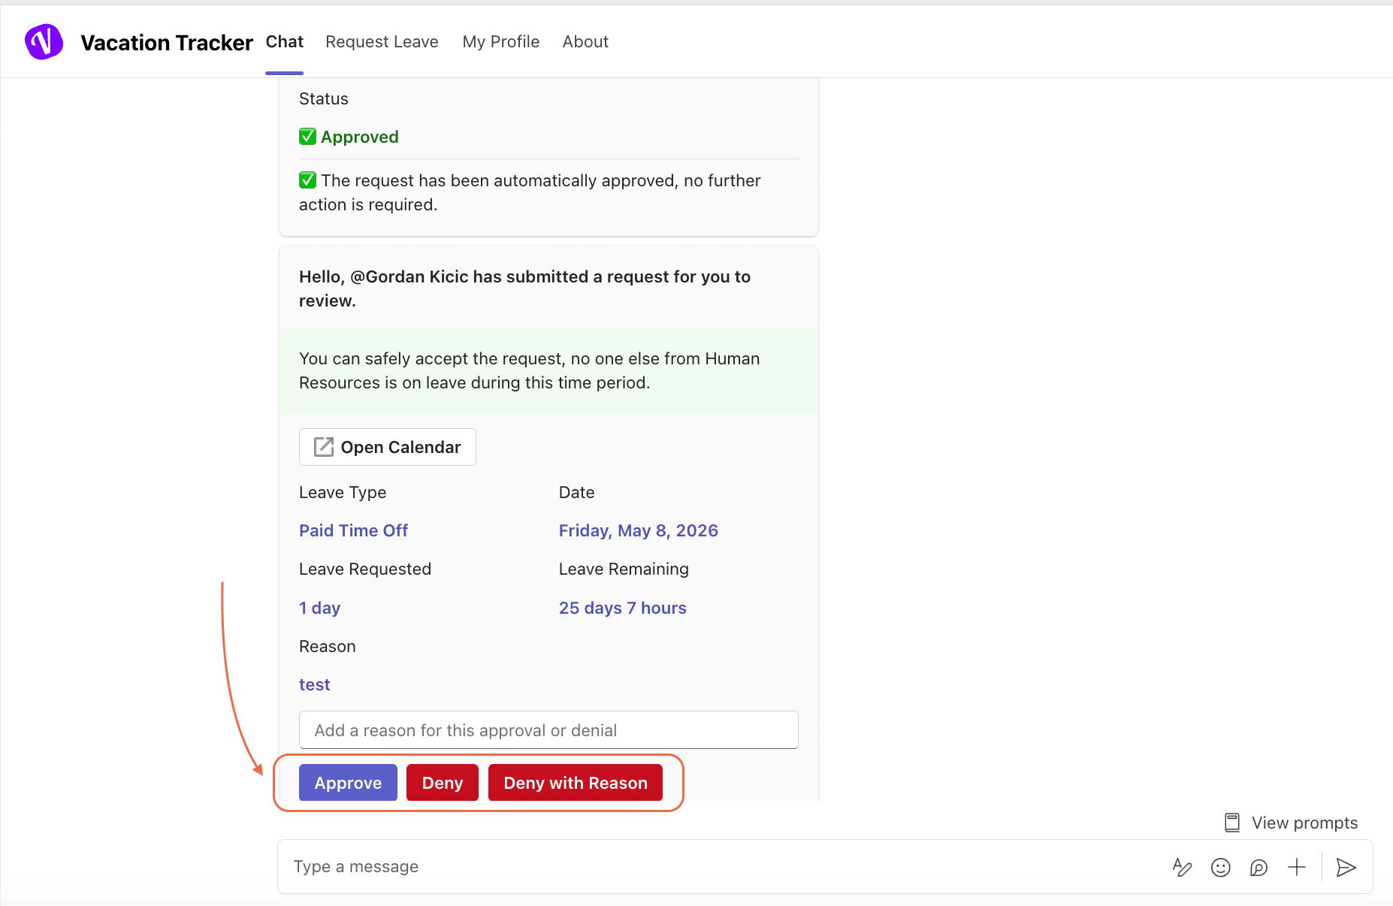The image size is (1393, 906).
Task: Choose Deny with Reason
Action: pos(576,783)
